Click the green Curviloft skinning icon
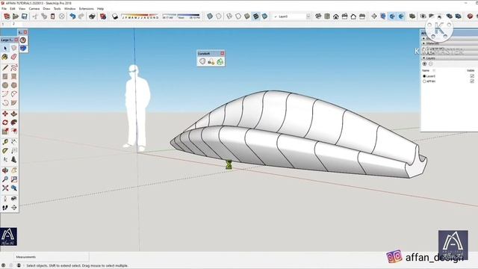The image size is (478, 269). click(220, 61)
